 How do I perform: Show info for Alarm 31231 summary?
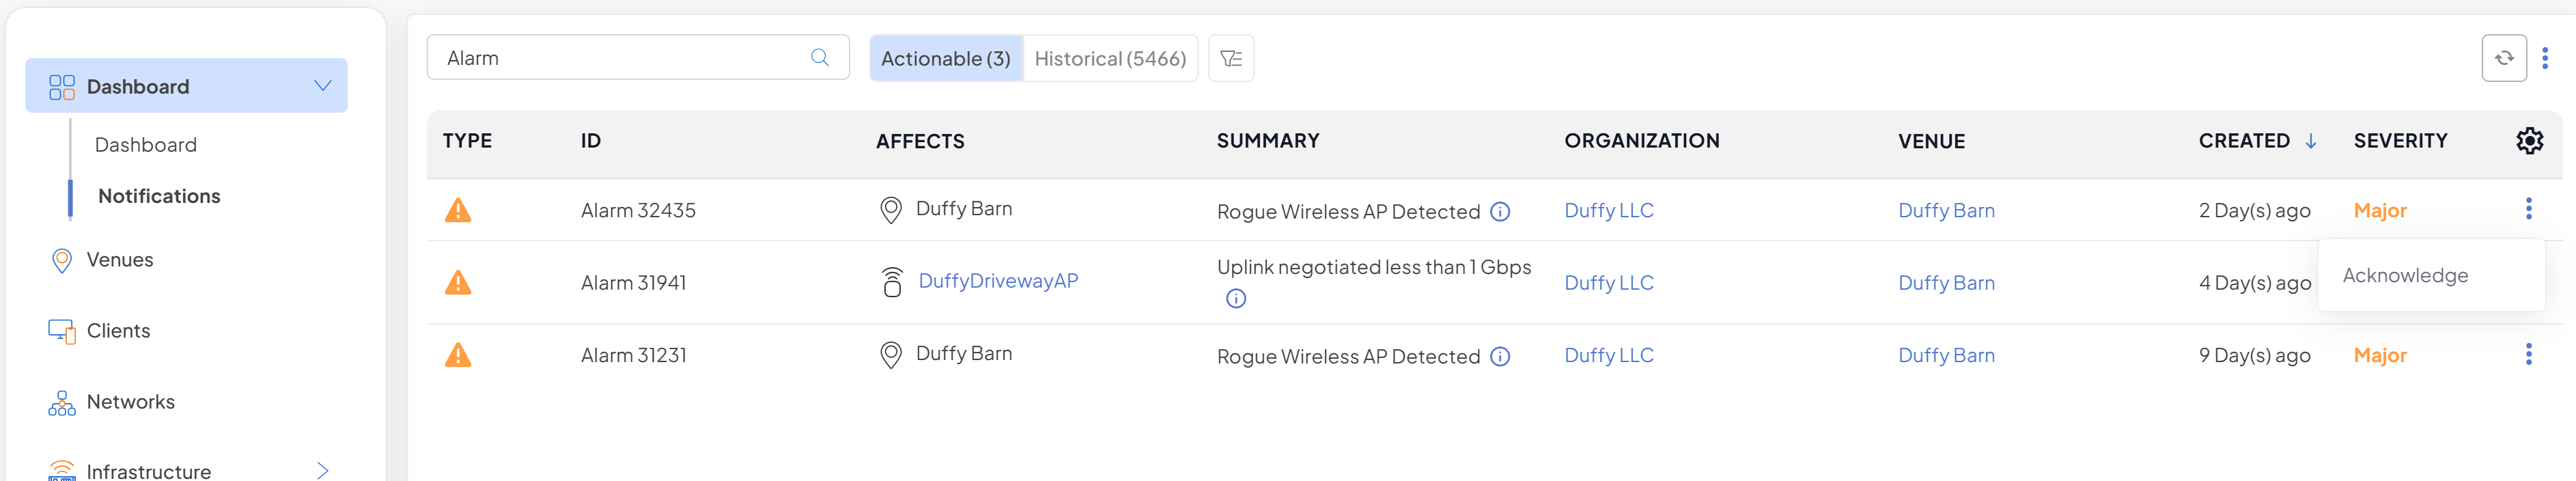[x=1500, y=357]
